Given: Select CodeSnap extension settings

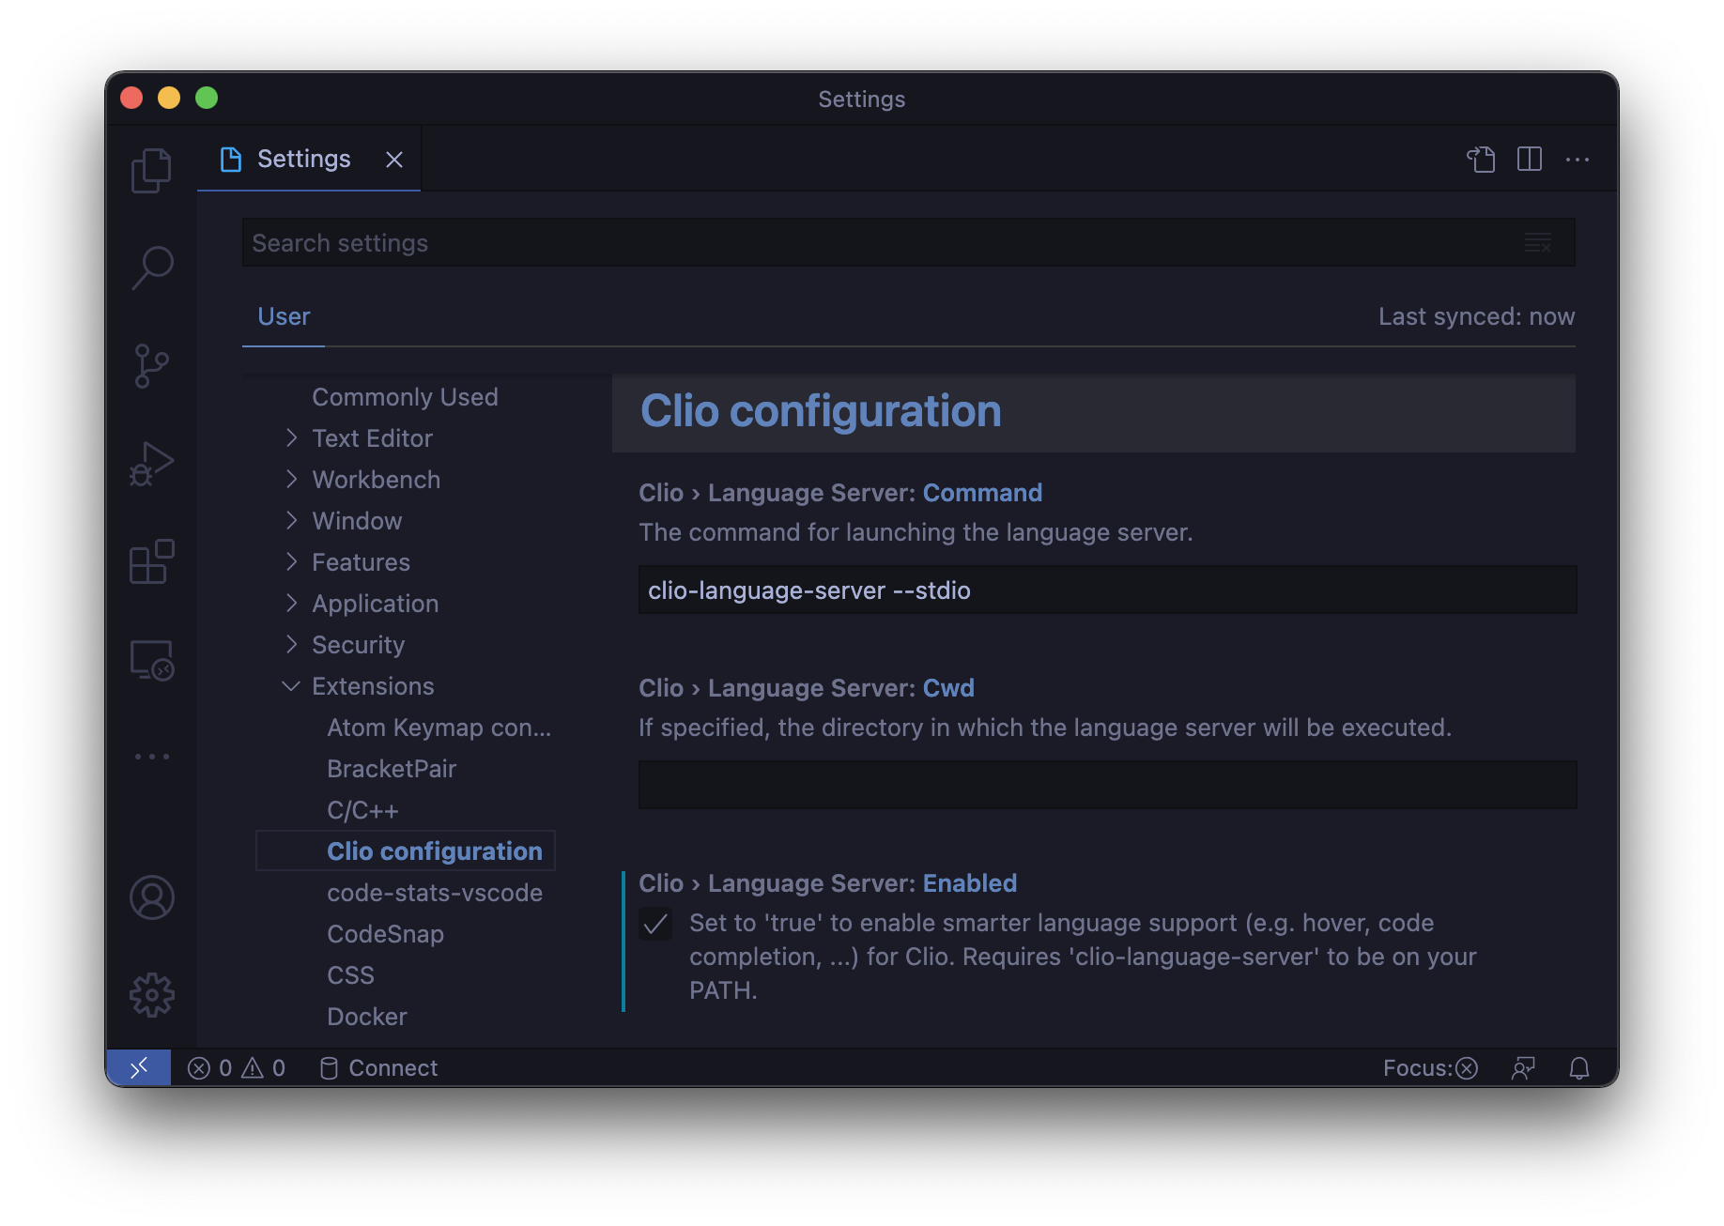Looking at the screenshot, I should click(385, 934).
